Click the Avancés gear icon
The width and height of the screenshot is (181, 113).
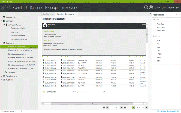click(4, 80)
